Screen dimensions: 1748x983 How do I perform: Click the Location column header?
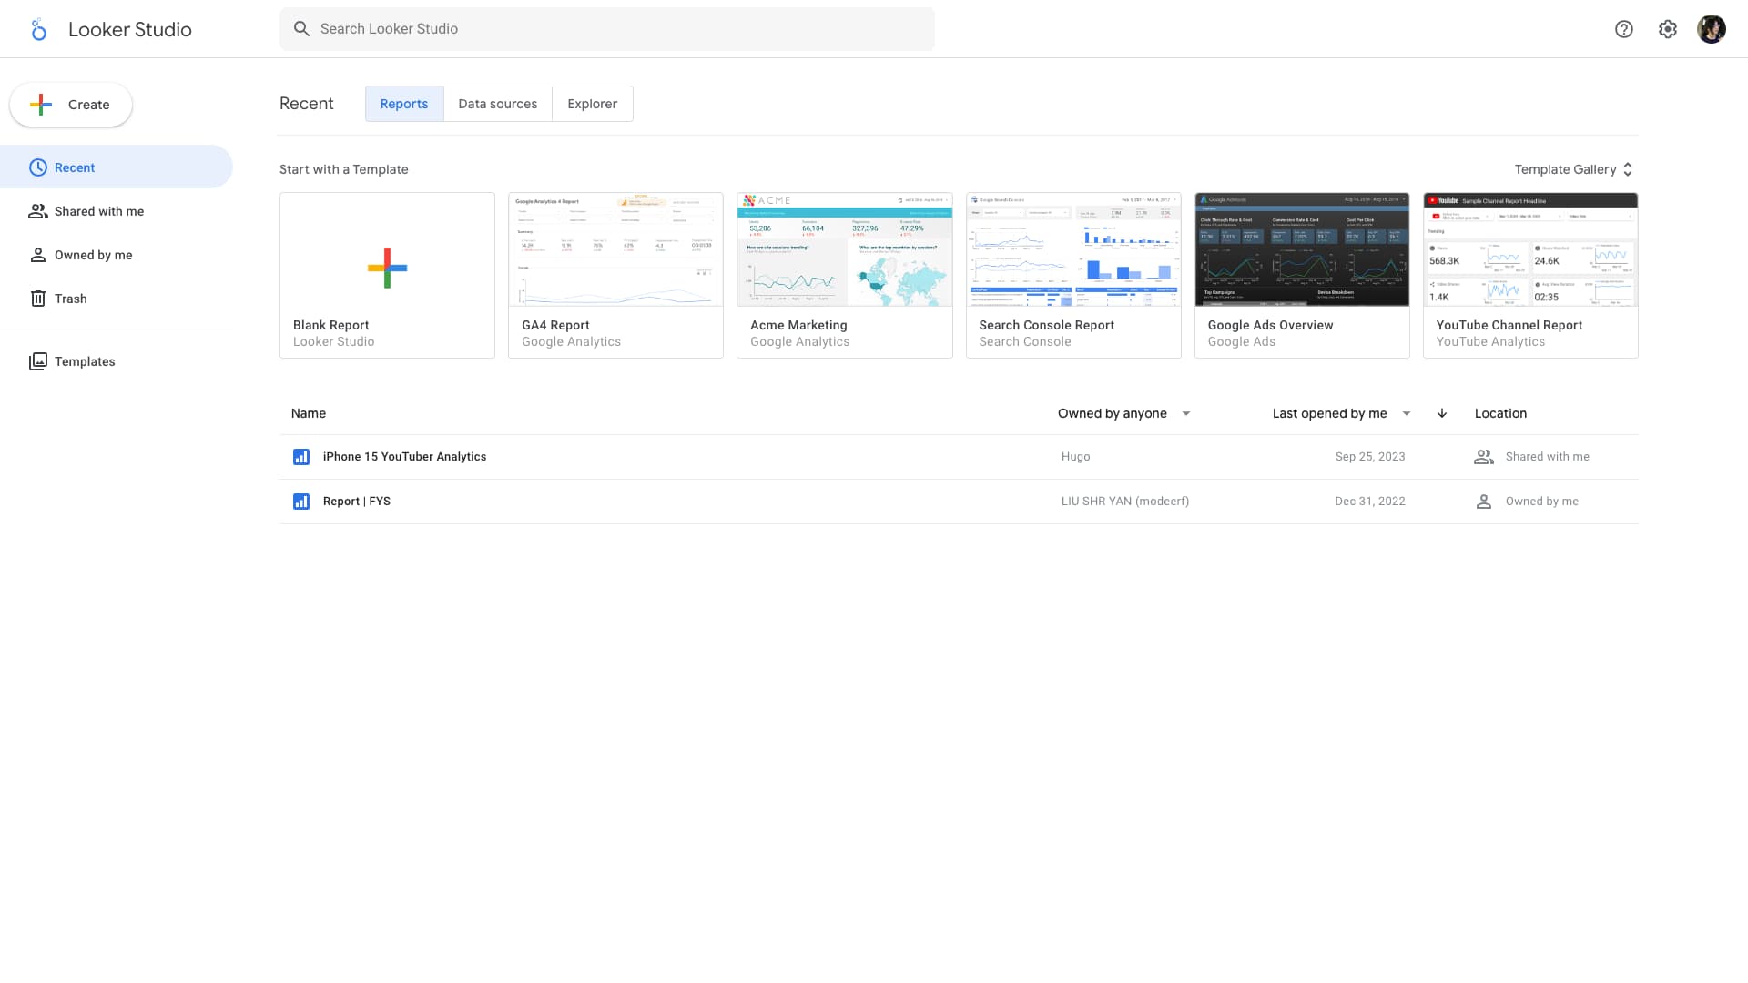pyautogui.click(x=1500, y=413)
